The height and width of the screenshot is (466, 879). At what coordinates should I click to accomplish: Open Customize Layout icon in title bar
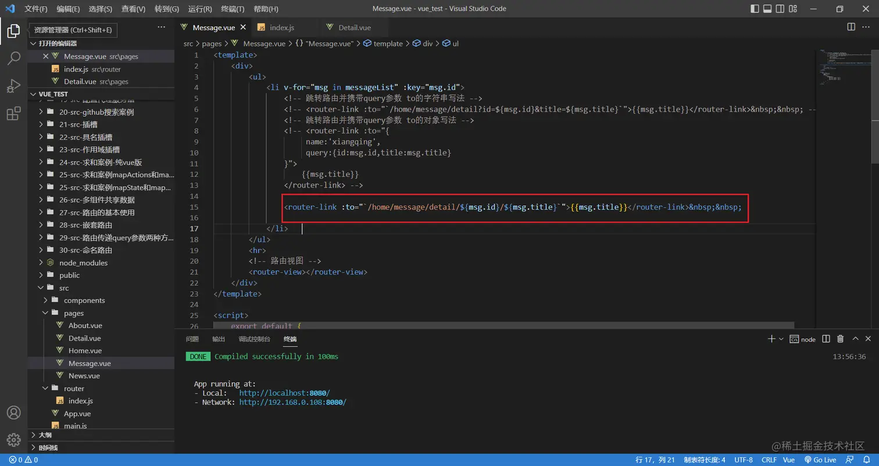coord(794,9)
